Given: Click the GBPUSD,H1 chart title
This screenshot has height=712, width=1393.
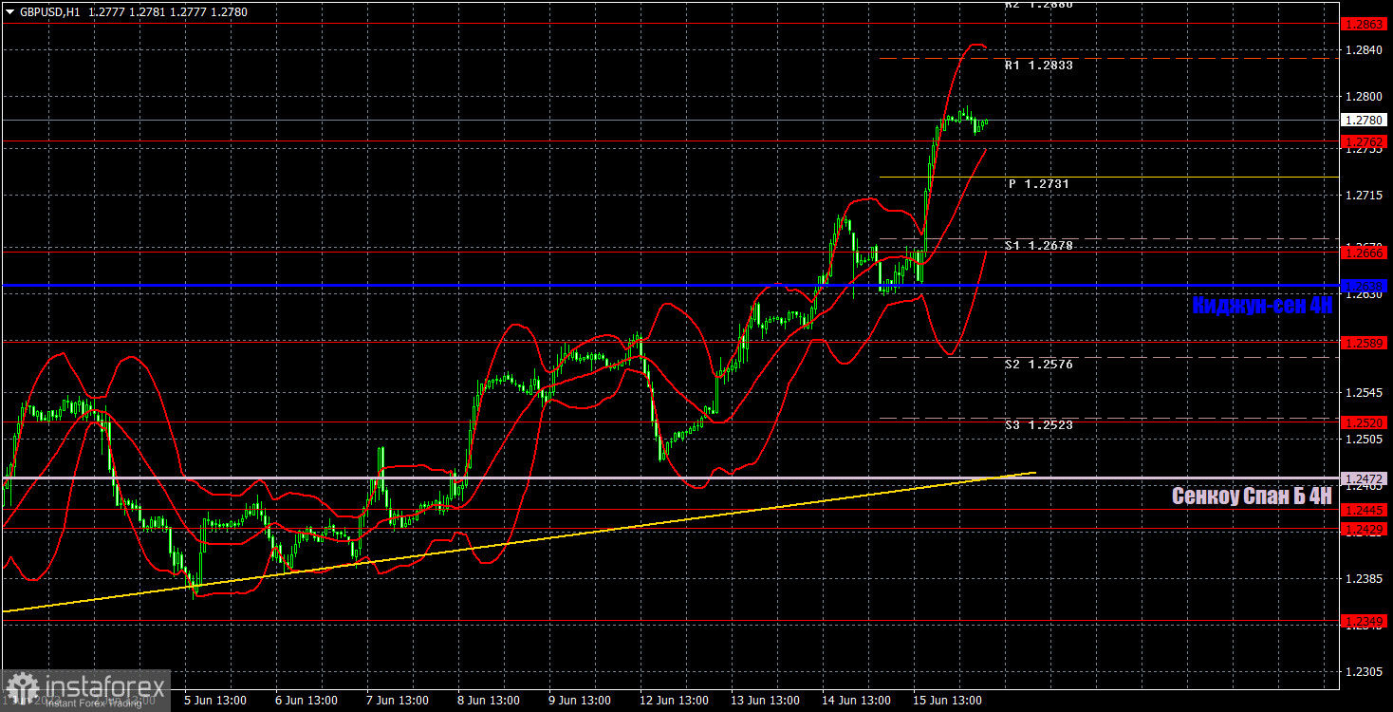Looking at the screenshot, I should point(49,12).
